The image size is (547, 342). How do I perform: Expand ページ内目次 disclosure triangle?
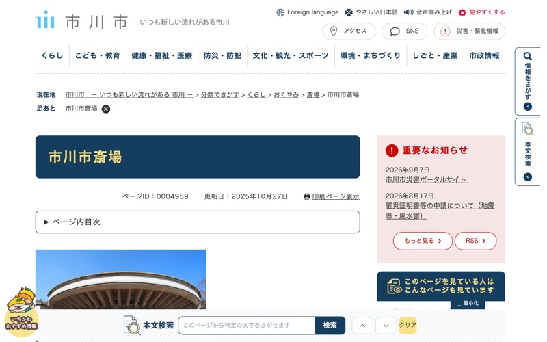46,222
